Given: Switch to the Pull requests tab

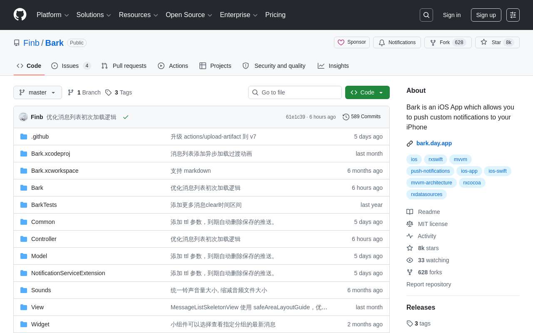Looking at the screenshot, I should point(124,66).
